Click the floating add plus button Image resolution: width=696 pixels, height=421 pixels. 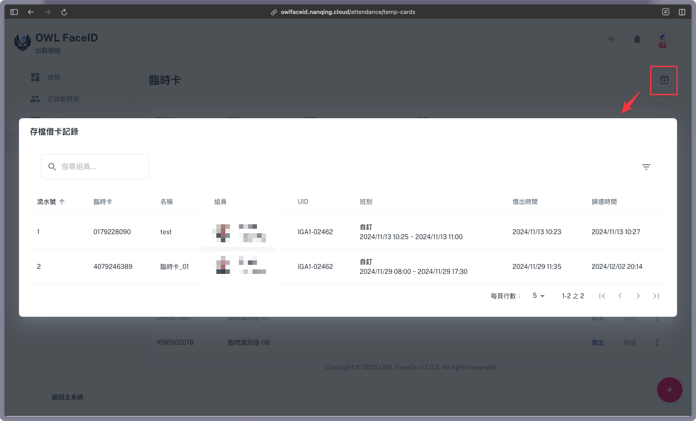coord(669,390)
